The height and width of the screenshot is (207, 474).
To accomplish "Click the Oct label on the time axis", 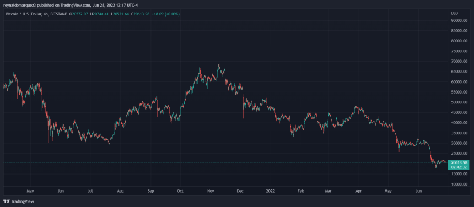I will (180, 191).
